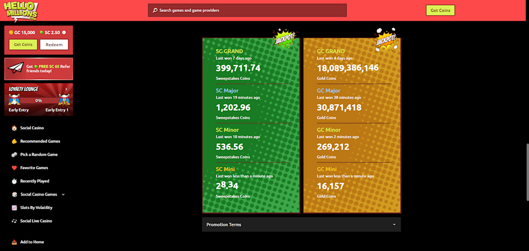This screenshot has width=529, height=251.
Task: Focus the Search games and providers field
Action: pos(247,10)
